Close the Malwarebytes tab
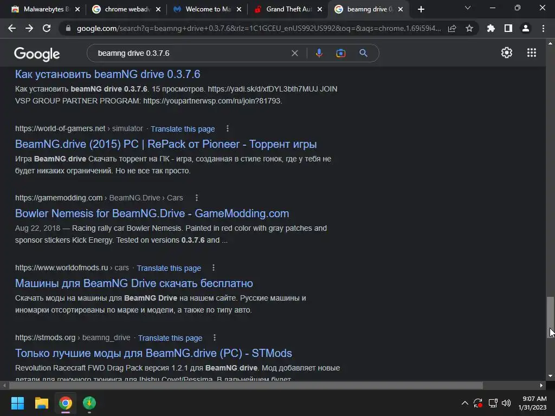 point(78,9)
